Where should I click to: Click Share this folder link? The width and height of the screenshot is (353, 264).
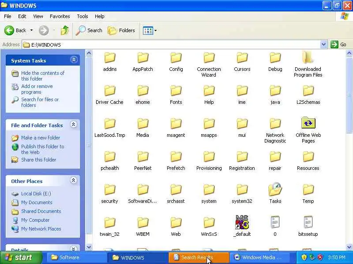pyautogui.click(x=38, y=160)
